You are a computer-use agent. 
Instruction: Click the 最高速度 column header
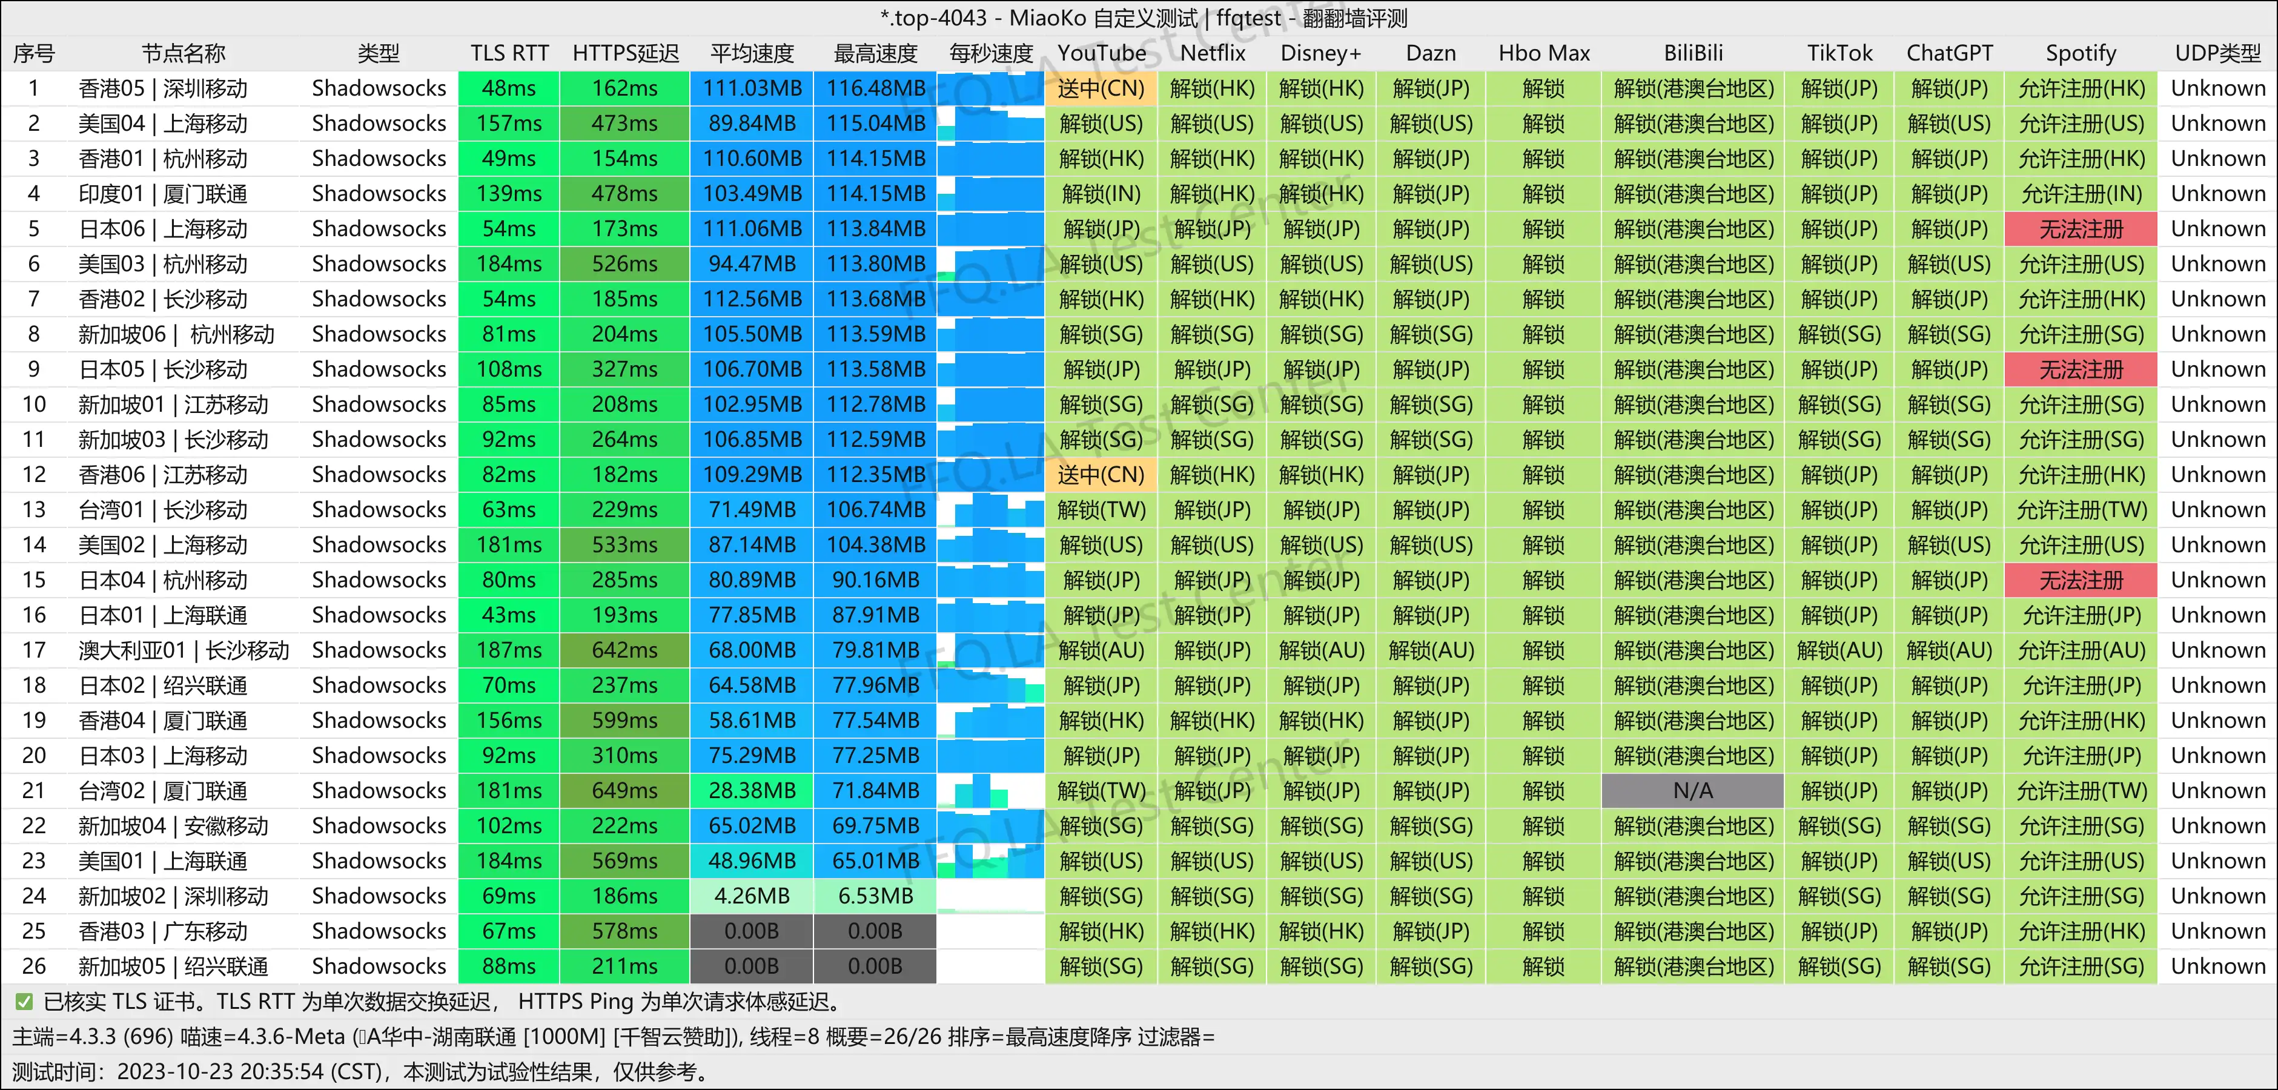(x=875, y=53)
